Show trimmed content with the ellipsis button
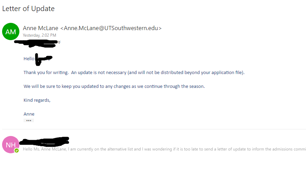Screen dimensions: 306x173 29,120
